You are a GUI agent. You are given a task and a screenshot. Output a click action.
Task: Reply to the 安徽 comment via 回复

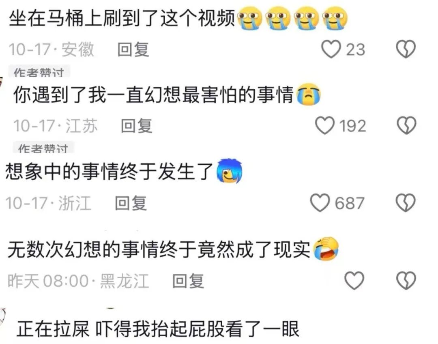pos(133,49)
